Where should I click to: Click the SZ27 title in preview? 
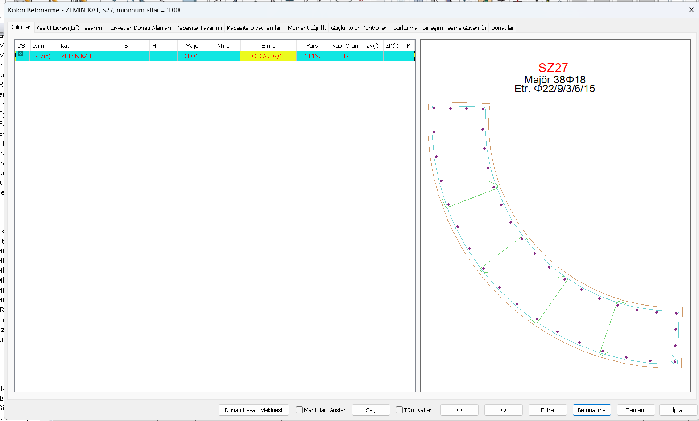click(553, 68)
